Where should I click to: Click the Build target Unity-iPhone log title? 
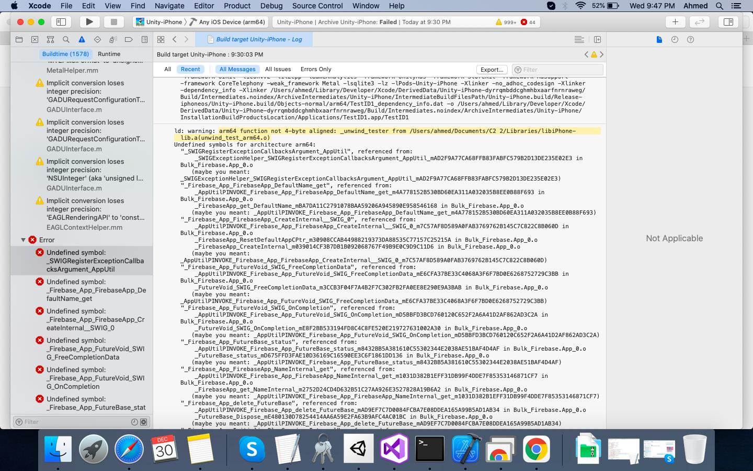pos(210,54)
